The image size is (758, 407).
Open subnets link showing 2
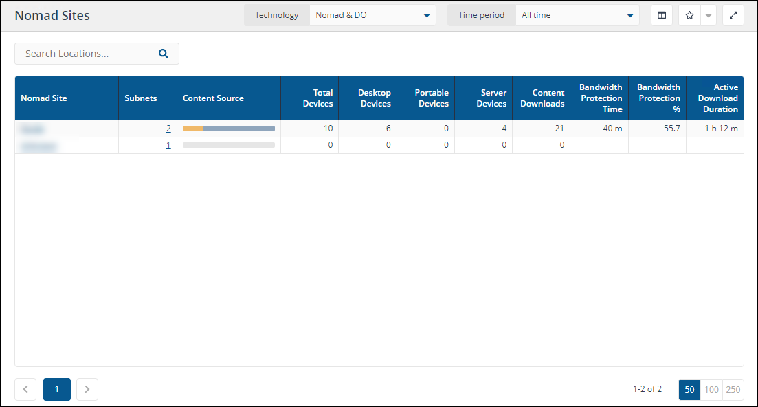[168, 129]
